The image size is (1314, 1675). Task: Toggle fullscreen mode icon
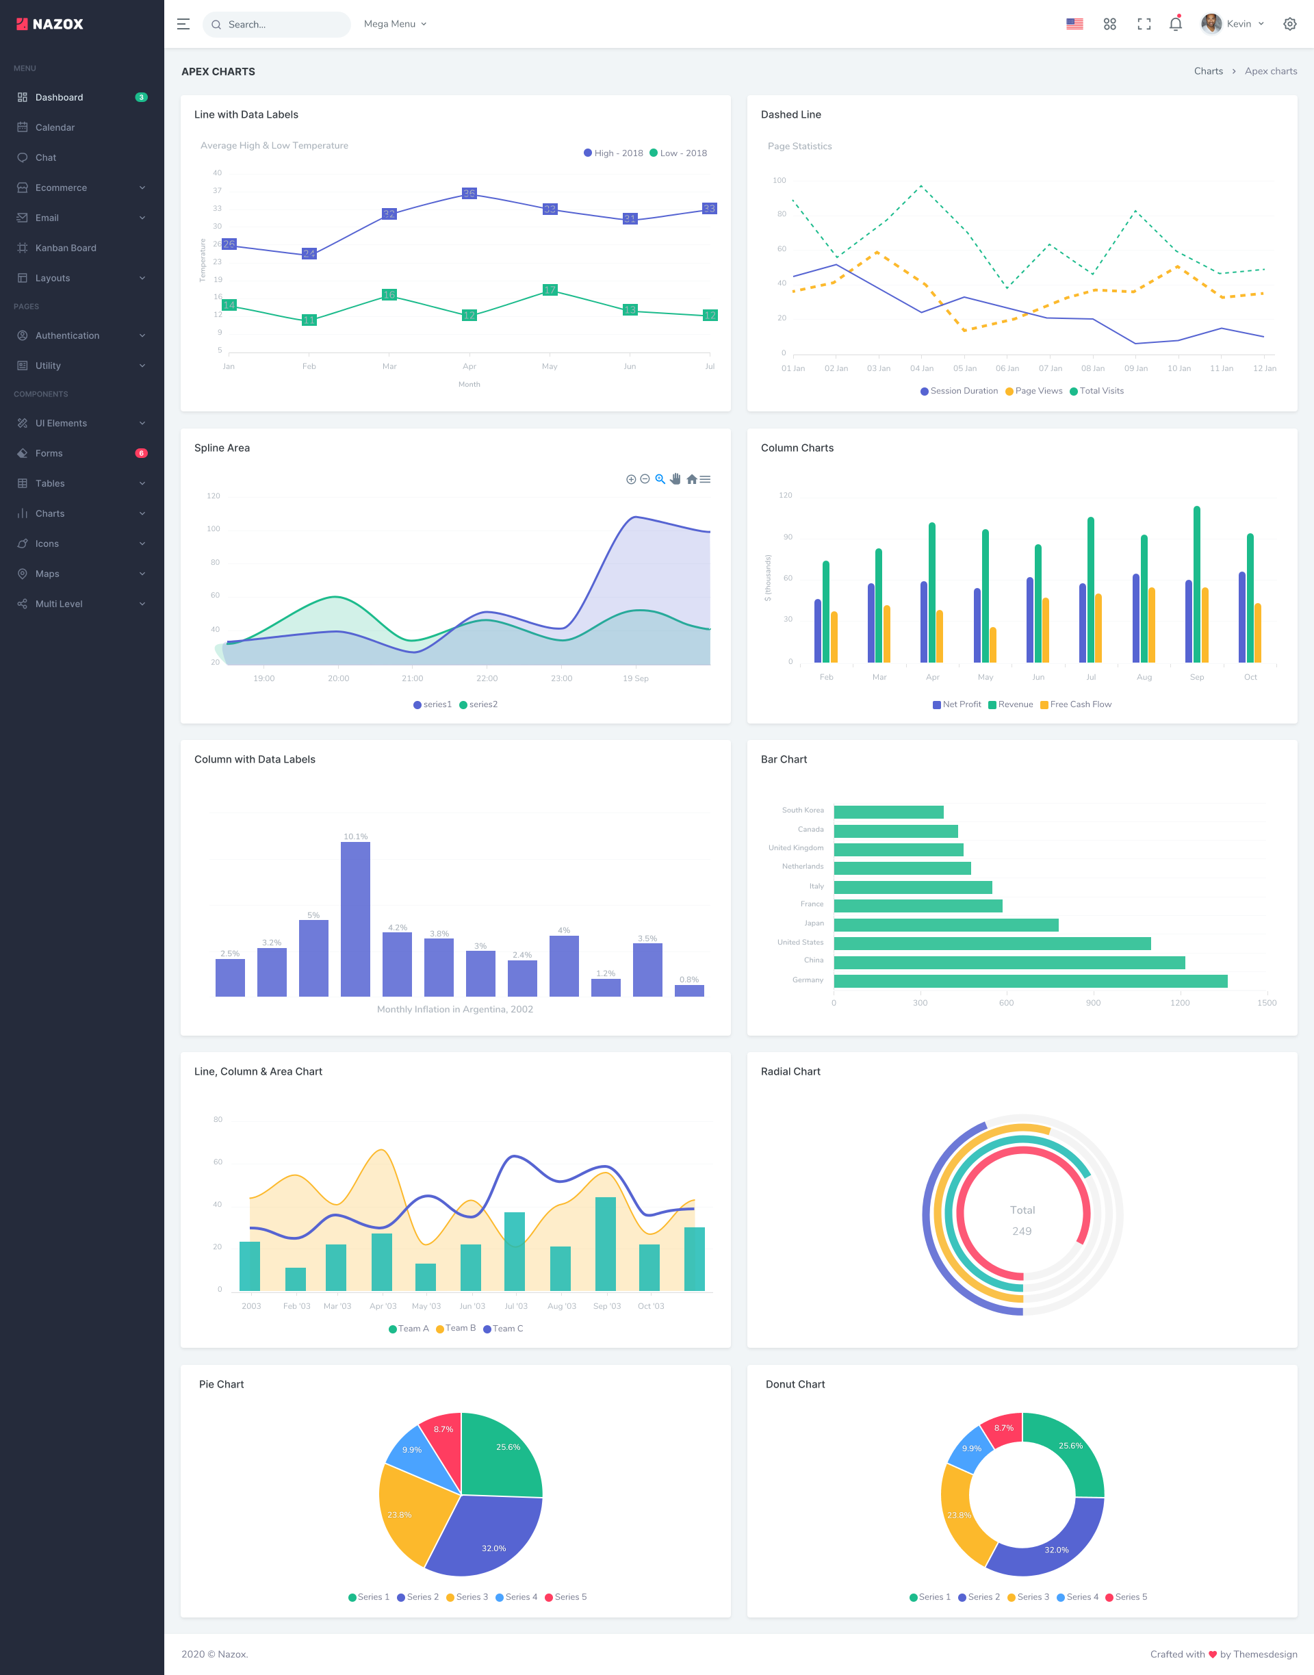pyautogui.click(x=1144, y=24)
